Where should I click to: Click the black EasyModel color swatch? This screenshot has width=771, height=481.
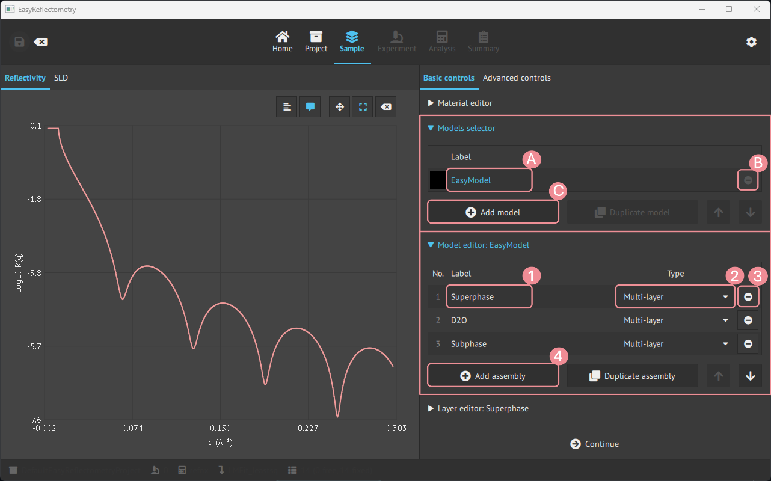[438, 180]
